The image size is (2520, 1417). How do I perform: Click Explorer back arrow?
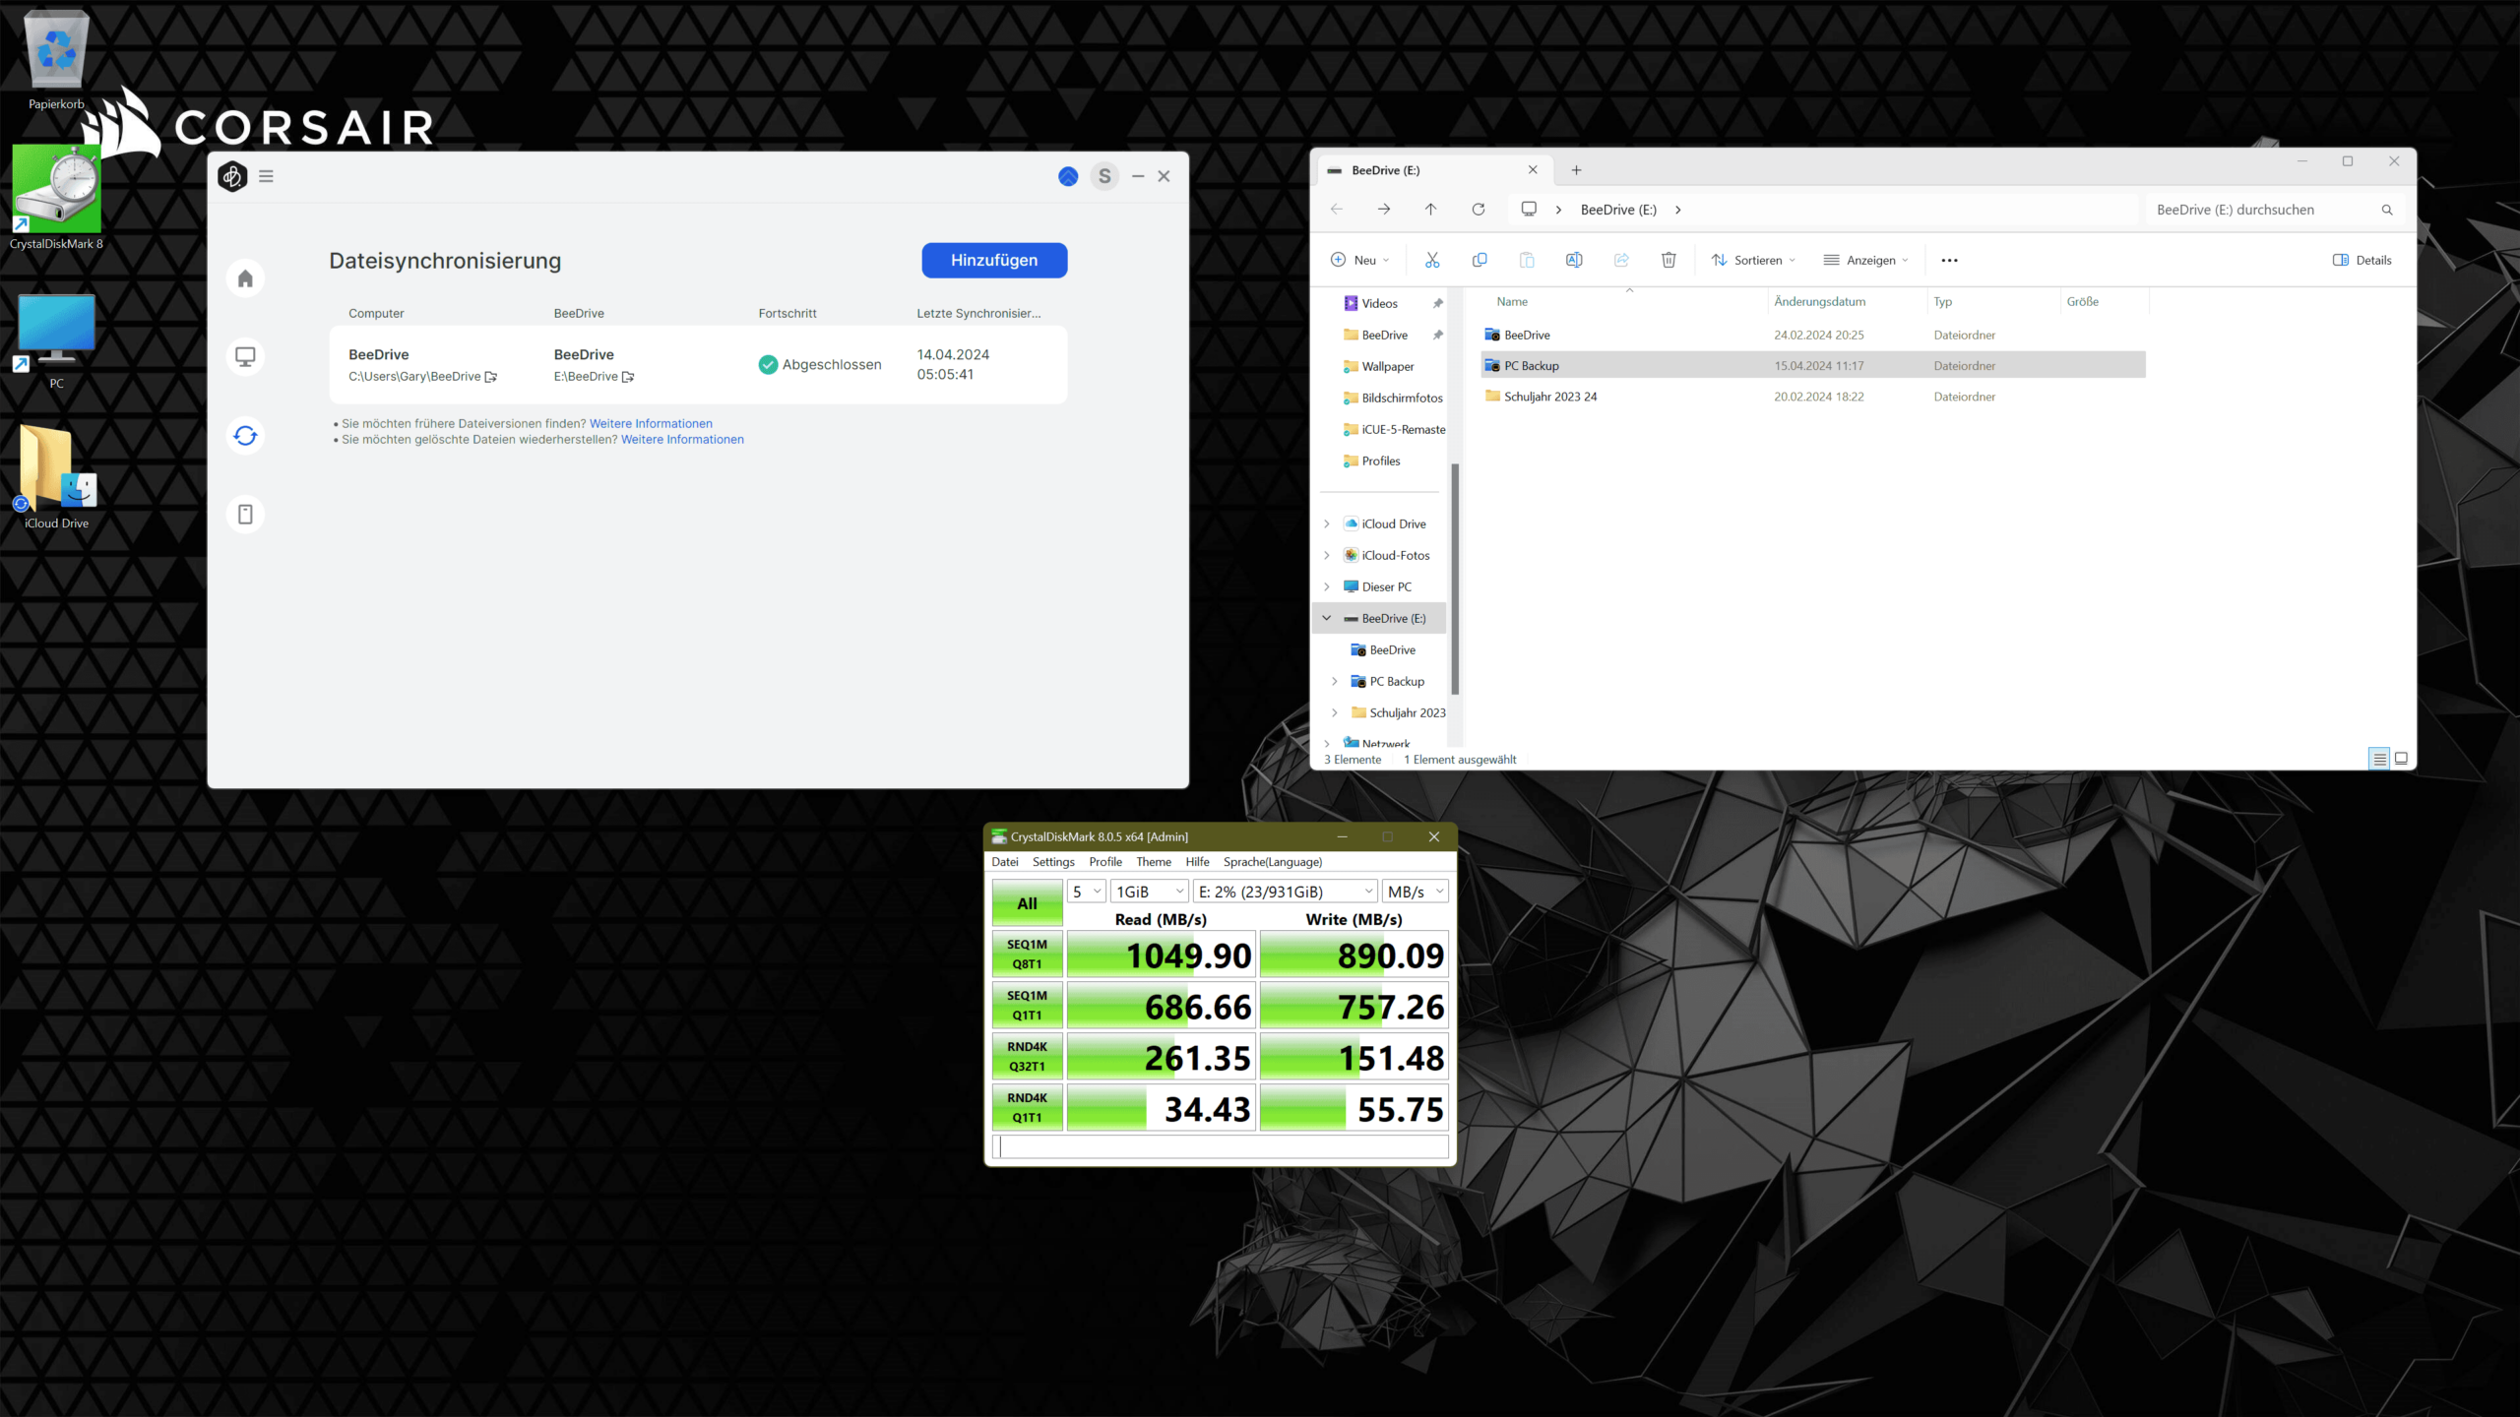(x=1336, y=210)
